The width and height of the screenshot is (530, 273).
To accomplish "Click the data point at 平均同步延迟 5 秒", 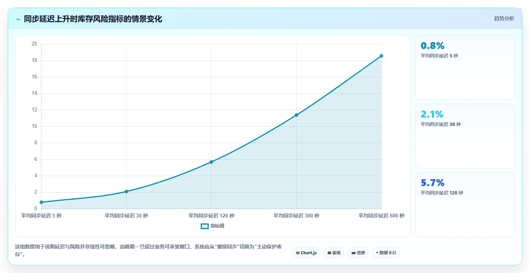I will click(x=41, y=202).
